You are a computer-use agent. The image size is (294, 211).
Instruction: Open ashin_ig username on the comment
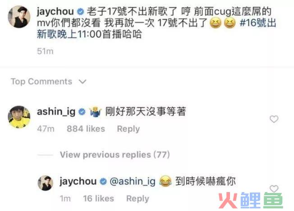point(56,112)
